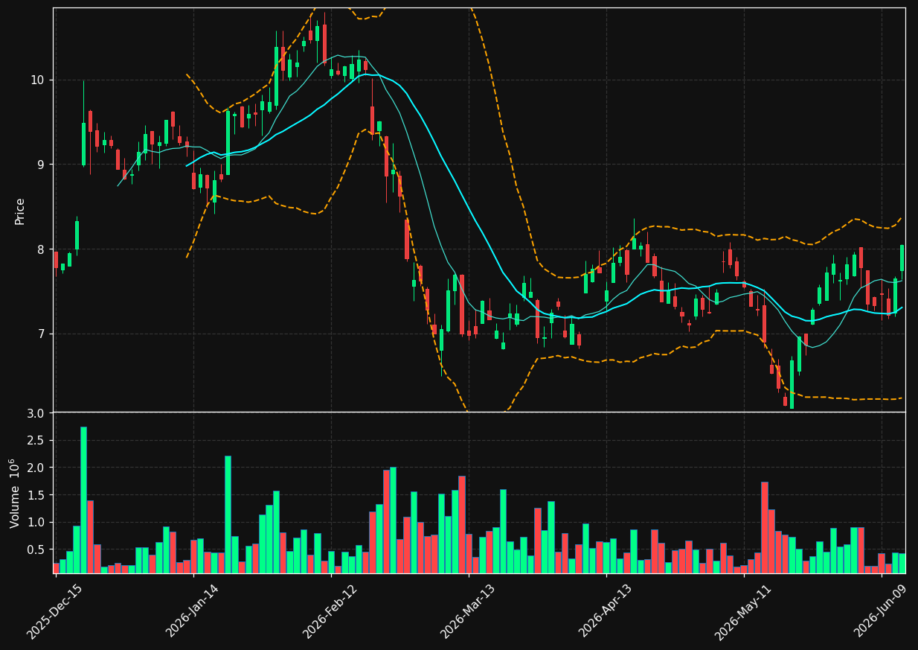Click the 2026-May-11 date label

(742, 612)
